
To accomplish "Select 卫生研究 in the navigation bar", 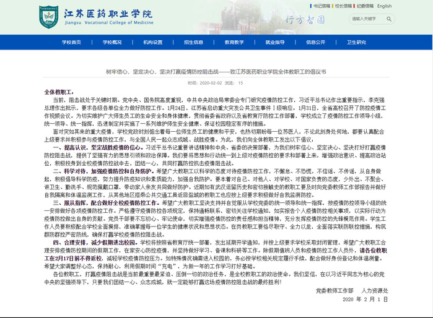I will [356, 42].
